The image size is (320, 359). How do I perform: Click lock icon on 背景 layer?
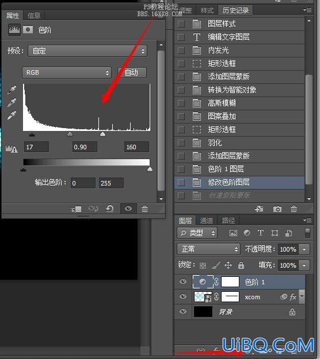(x=292, y=312)
